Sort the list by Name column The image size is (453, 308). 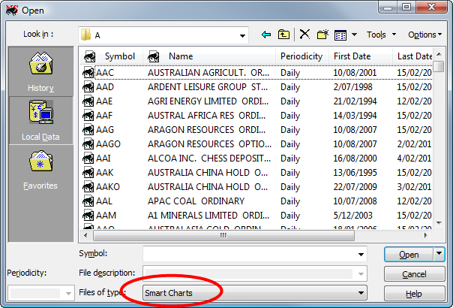coord(181,56)
